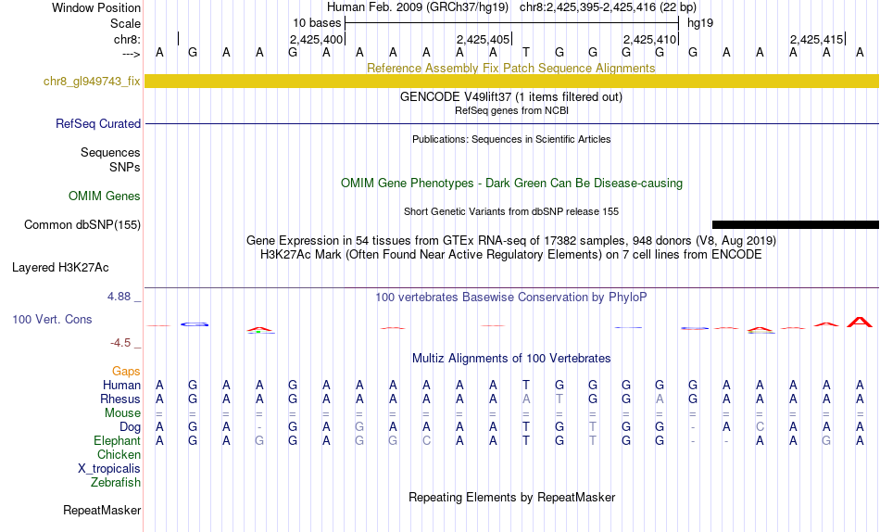Click the RepeatMasker track label

pos(102,510)
